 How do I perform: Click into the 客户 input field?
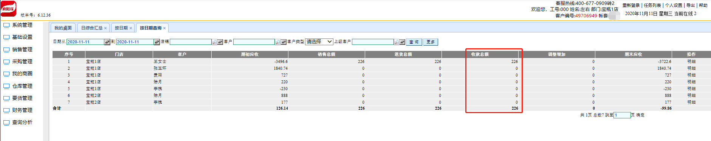click(x=254, y=42)
